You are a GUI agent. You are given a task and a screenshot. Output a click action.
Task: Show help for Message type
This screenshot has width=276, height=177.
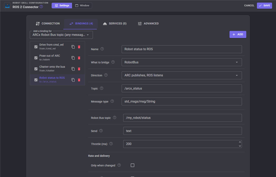pos(112,101)
